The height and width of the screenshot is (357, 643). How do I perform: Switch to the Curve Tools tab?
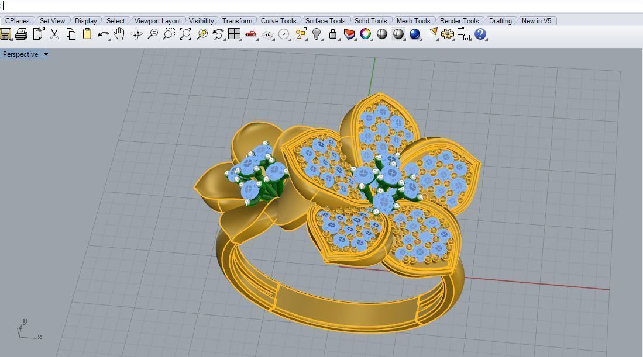pos(278,21)
